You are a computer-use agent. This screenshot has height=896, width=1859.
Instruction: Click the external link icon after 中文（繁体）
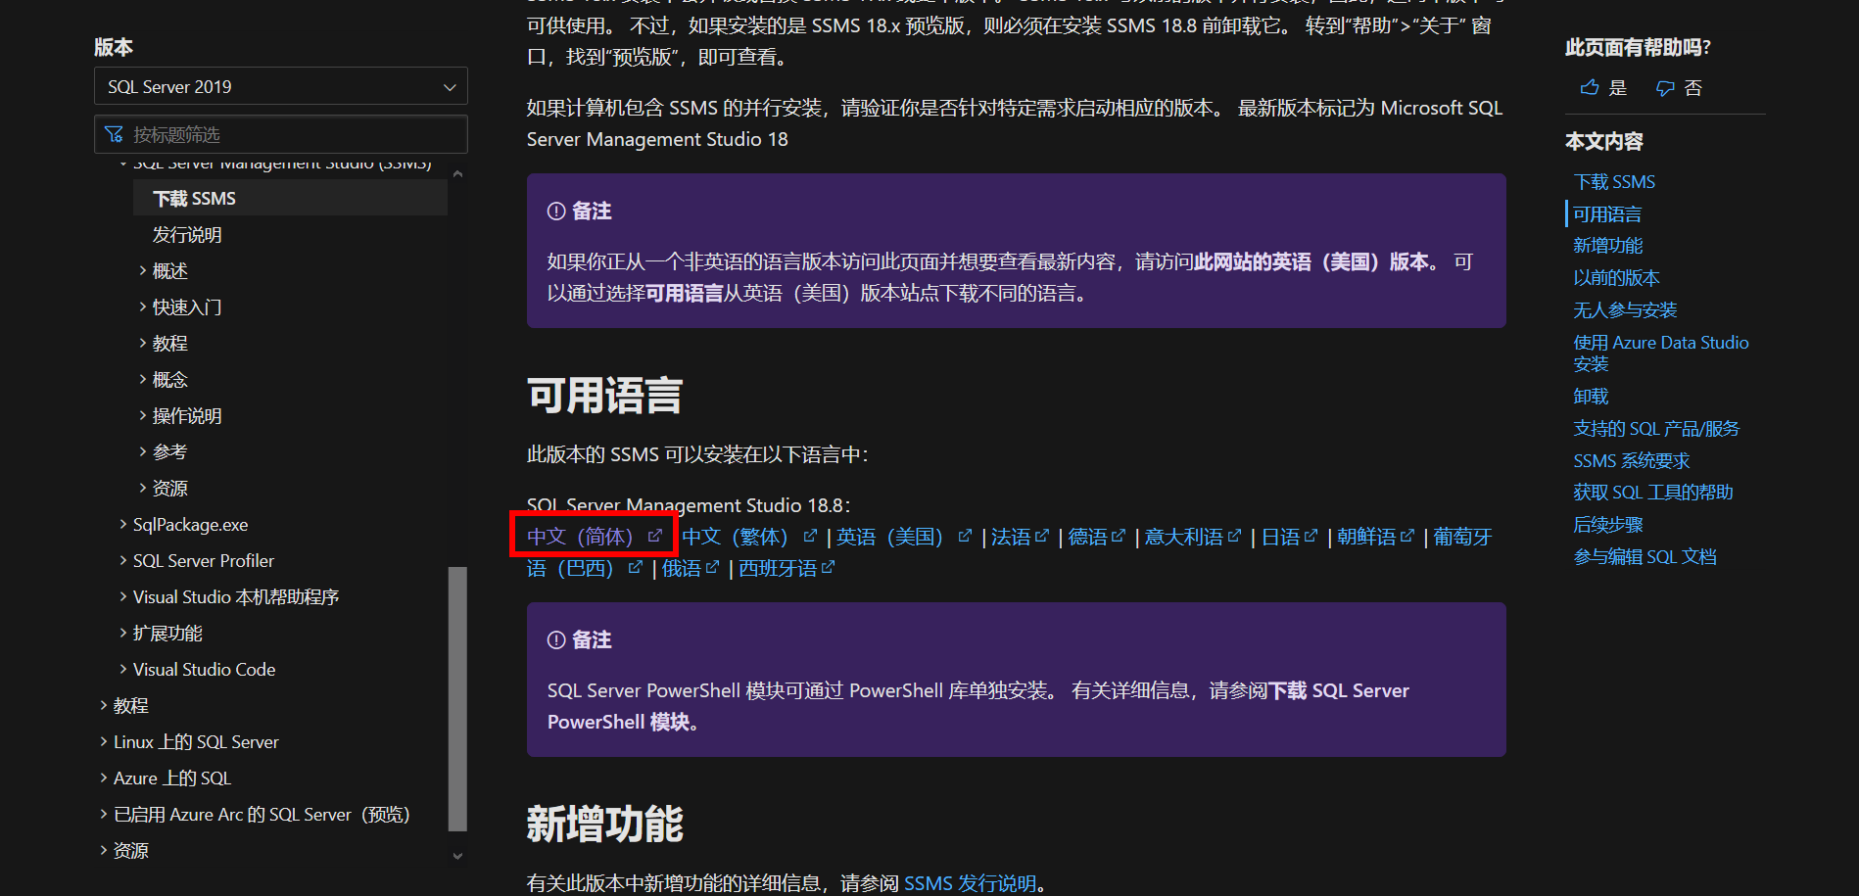tap(810, 536)
